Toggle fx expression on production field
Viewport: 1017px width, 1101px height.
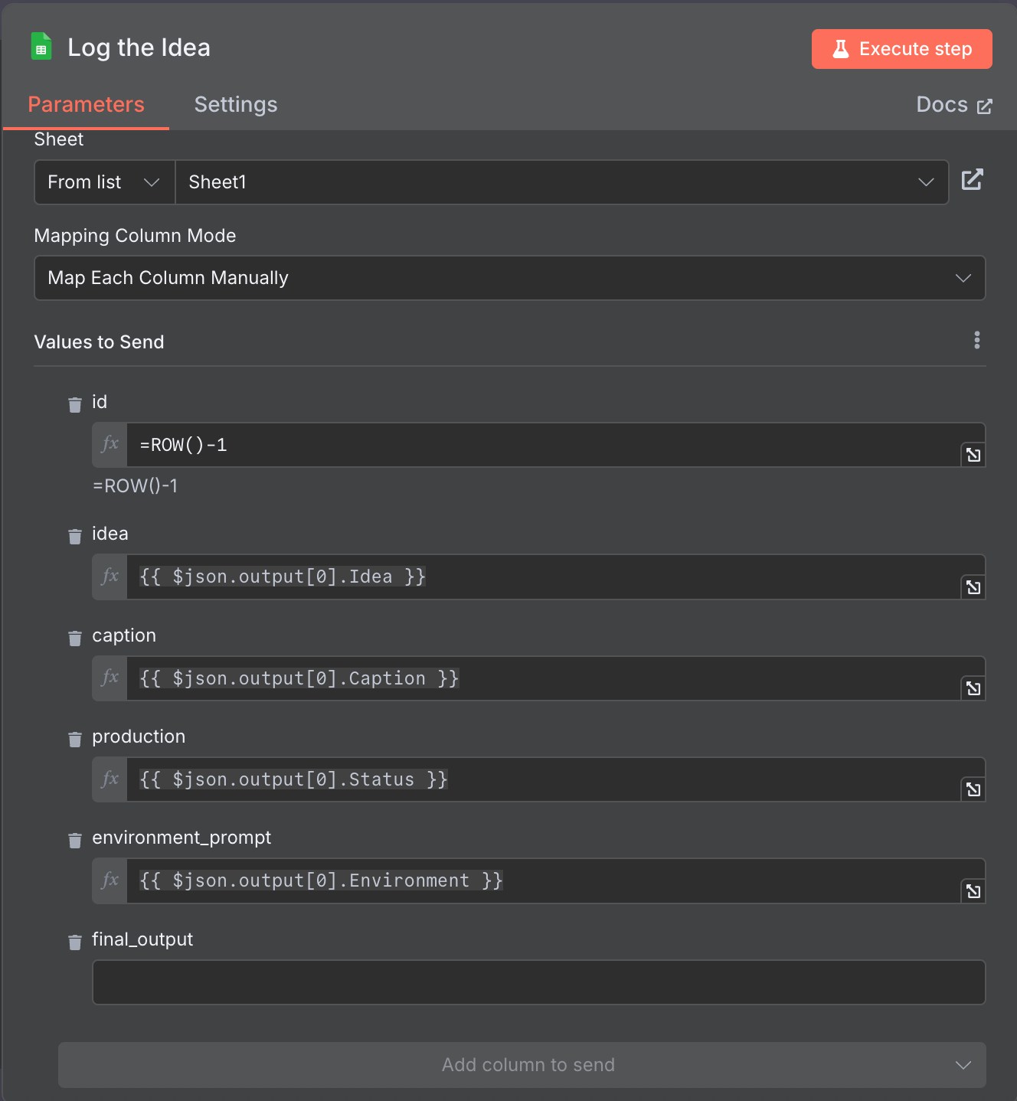coord(110,779)
